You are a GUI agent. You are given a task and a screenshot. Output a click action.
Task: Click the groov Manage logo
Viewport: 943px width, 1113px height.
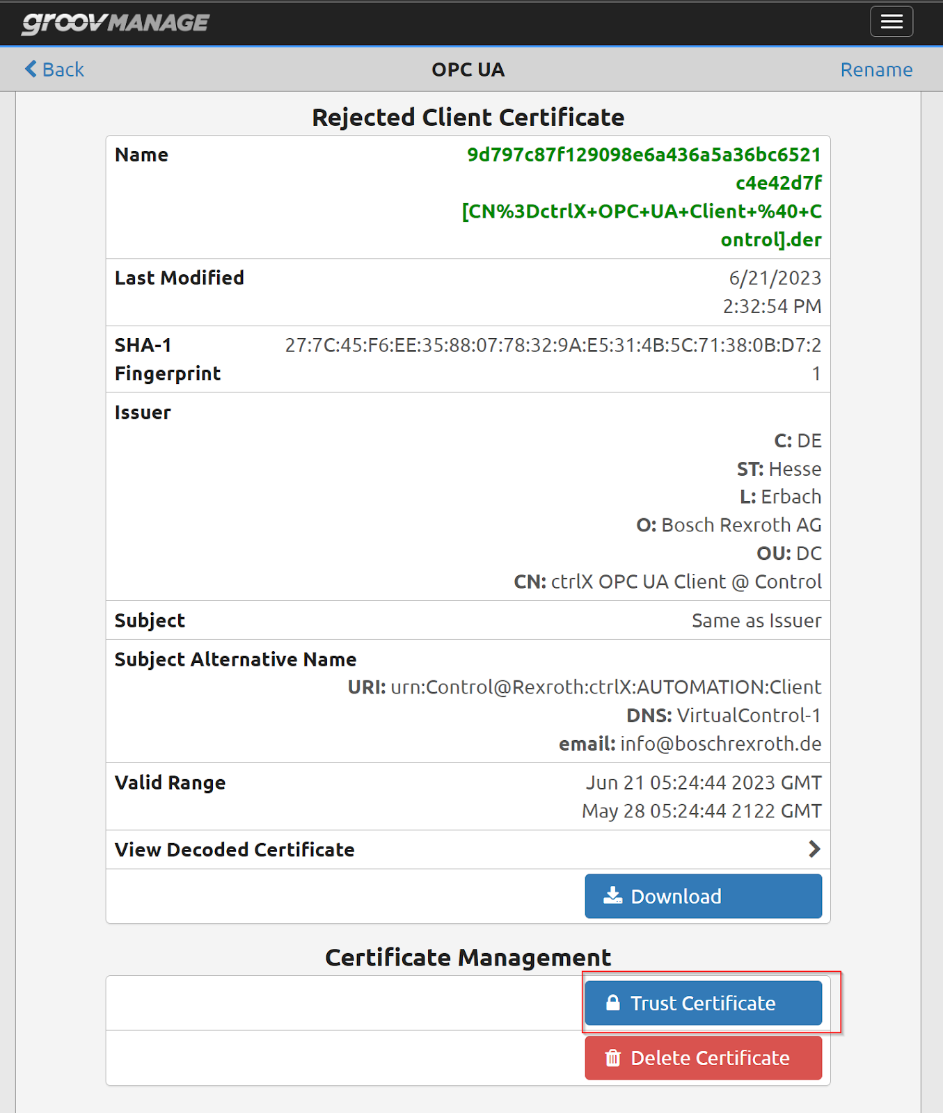[115, 22]
